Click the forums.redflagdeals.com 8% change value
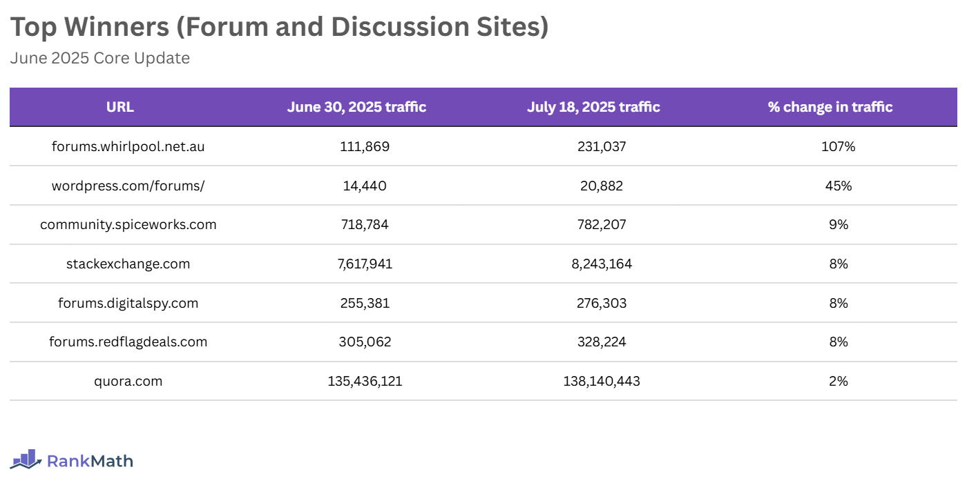The height and width of the screenshot is (483, 967). (839, 342)
